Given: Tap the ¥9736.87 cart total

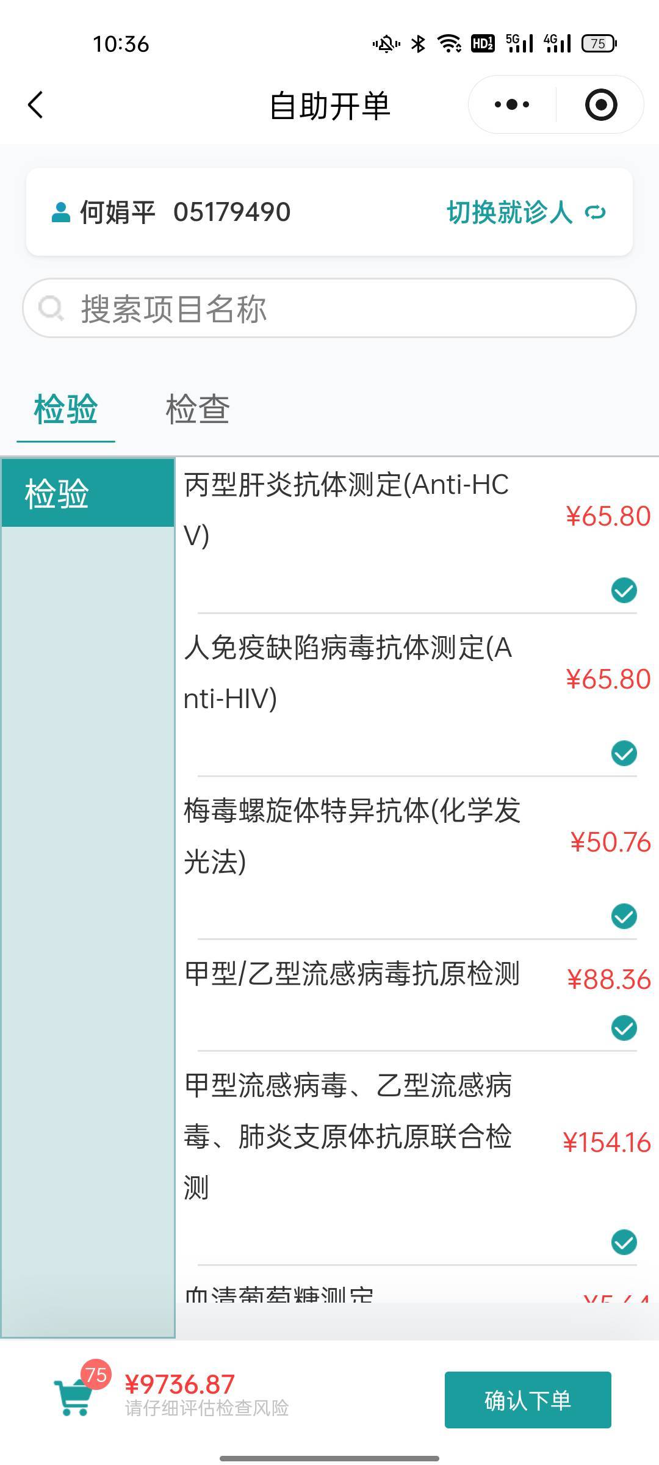Looking at the screenshot, I should tap(180, 1384).
